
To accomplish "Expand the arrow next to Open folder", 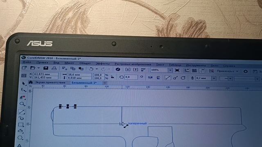I will 38,68.
